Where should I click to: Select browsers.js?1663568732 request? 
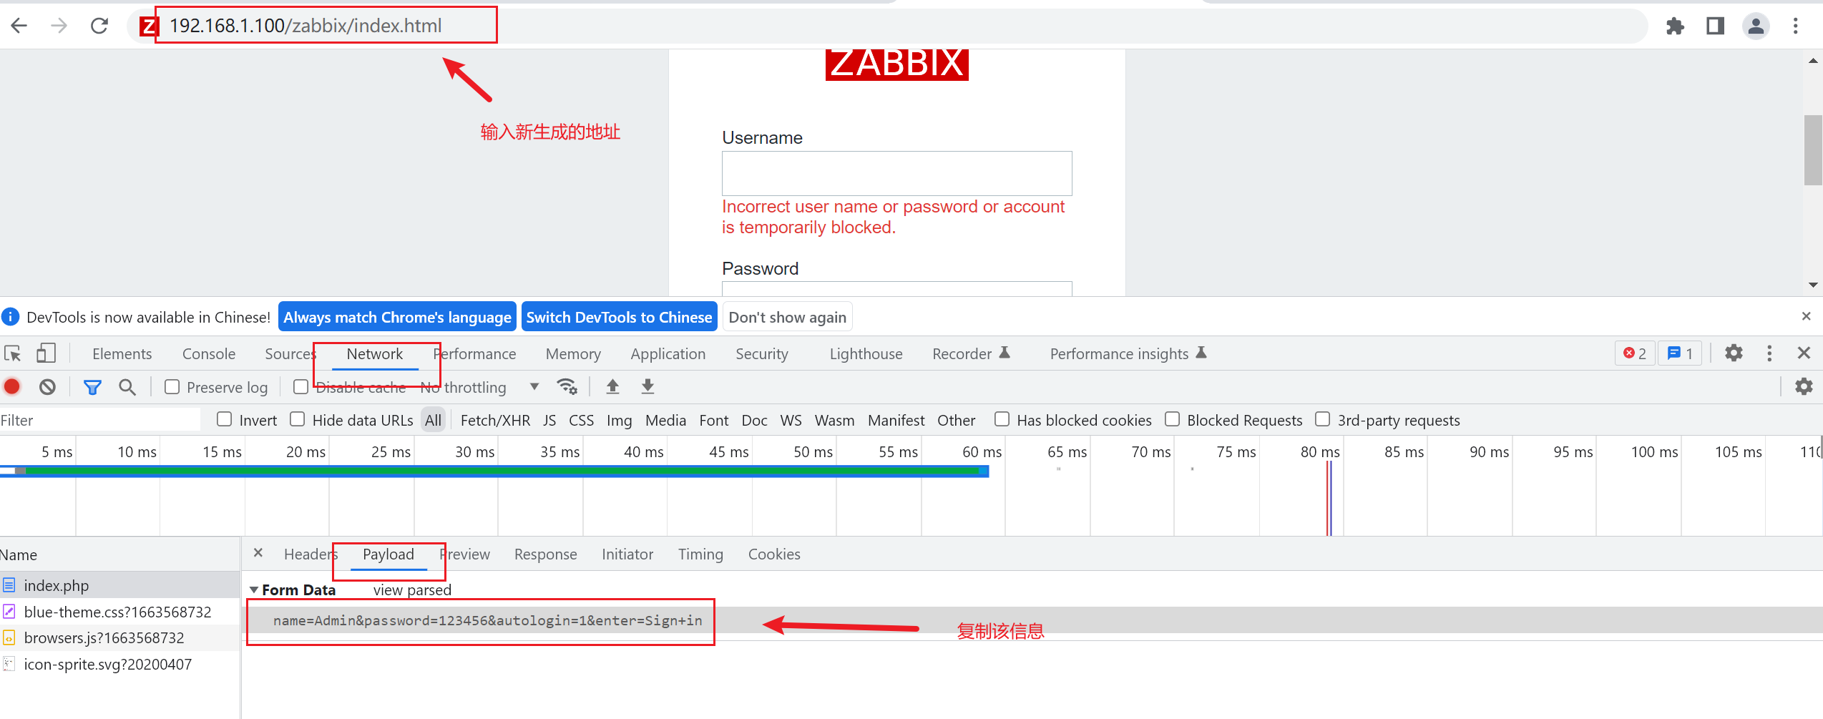[119, 637]
